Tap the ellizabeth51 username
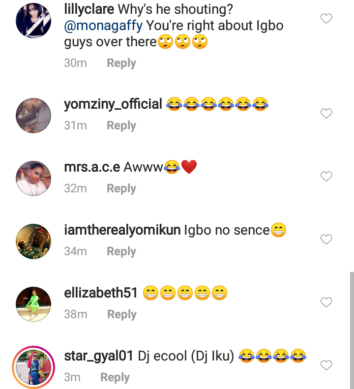Screen dimensions: 354x389 [101, 293]
